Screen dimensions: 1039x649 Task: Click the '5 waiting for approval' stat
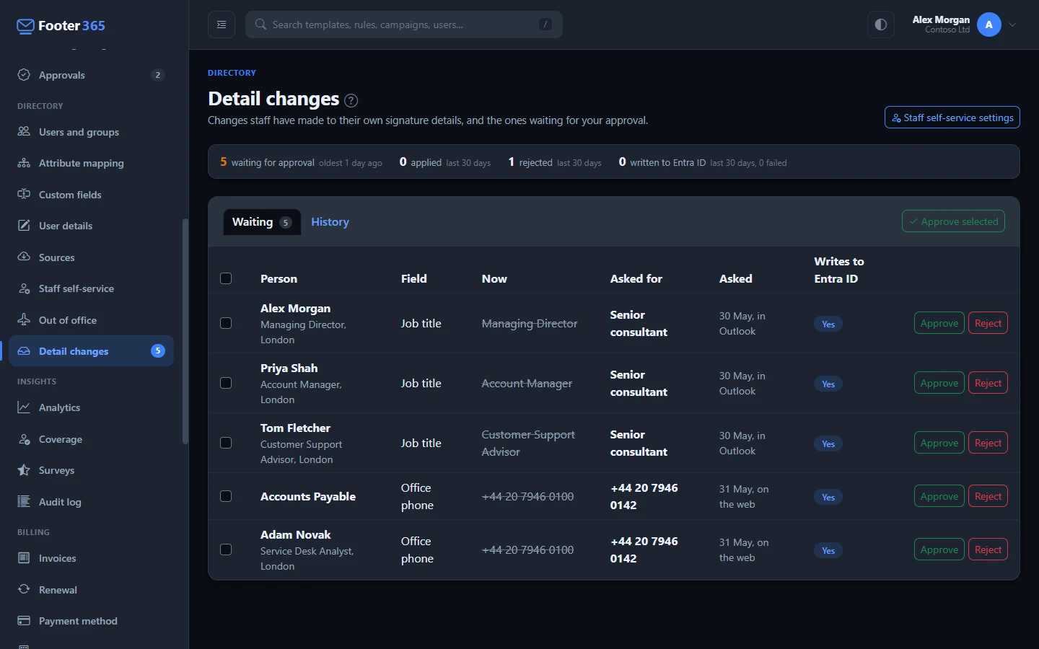pyautogui.click(x=301, y=162)
